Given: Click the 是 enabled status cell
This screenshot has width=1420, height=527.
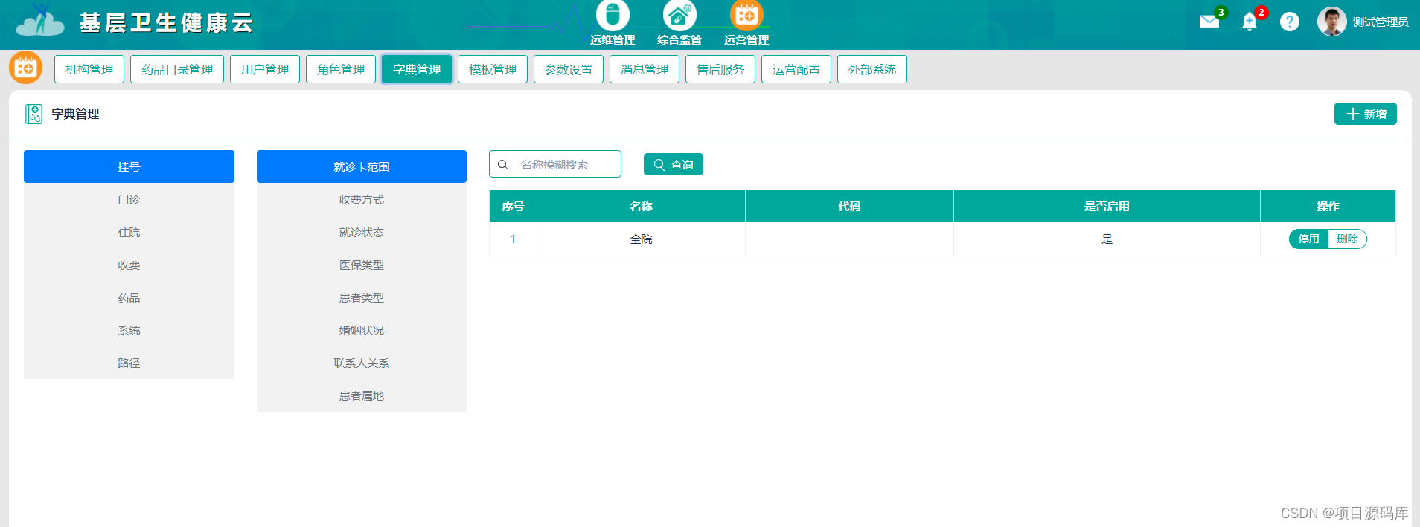Looking at the screenshot, I should coord(1107,239).
